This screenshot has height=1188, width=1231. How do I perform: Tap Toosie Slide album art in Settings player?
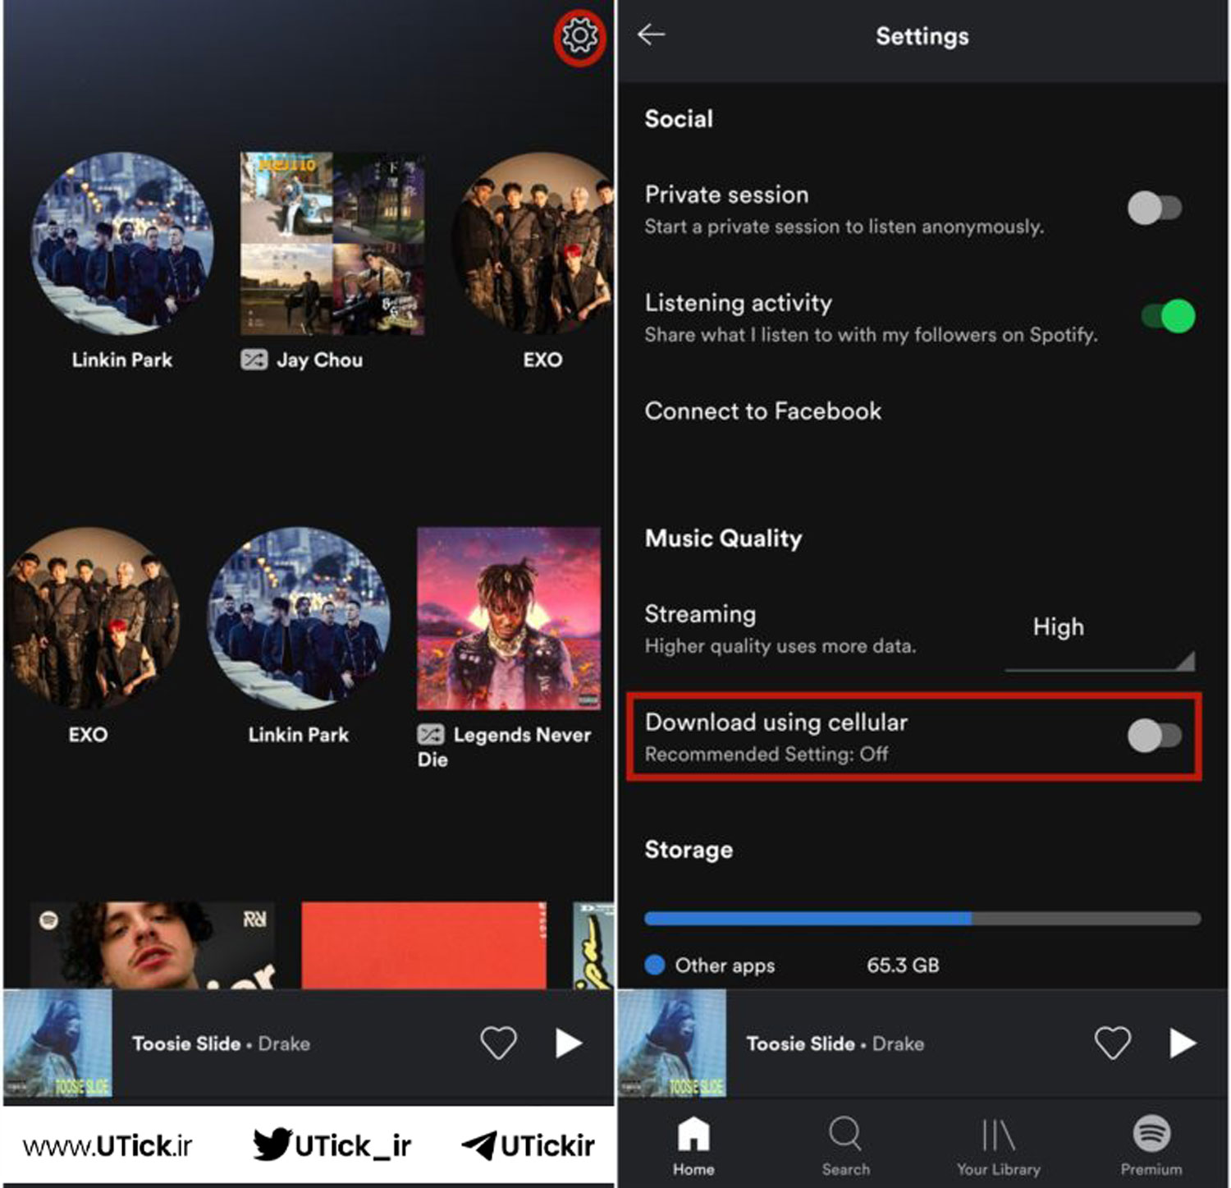[x=671, y=1043]
